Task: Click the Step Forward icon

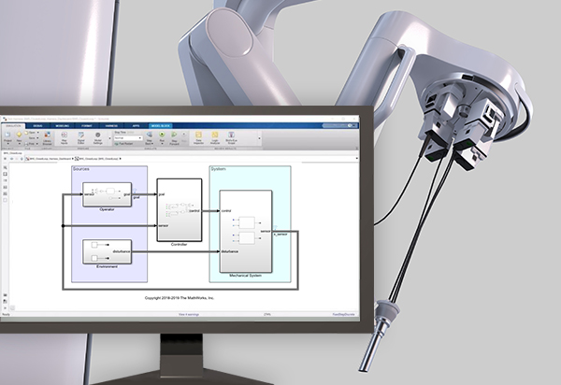Action: point(174,140)
